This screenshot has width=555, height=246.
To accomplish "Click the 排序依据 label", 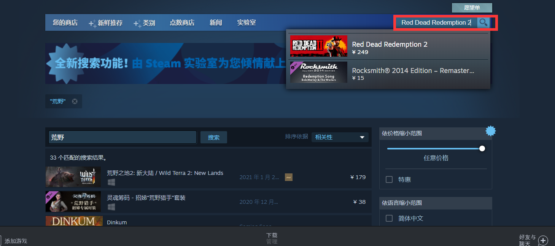I will pos(297,136).
